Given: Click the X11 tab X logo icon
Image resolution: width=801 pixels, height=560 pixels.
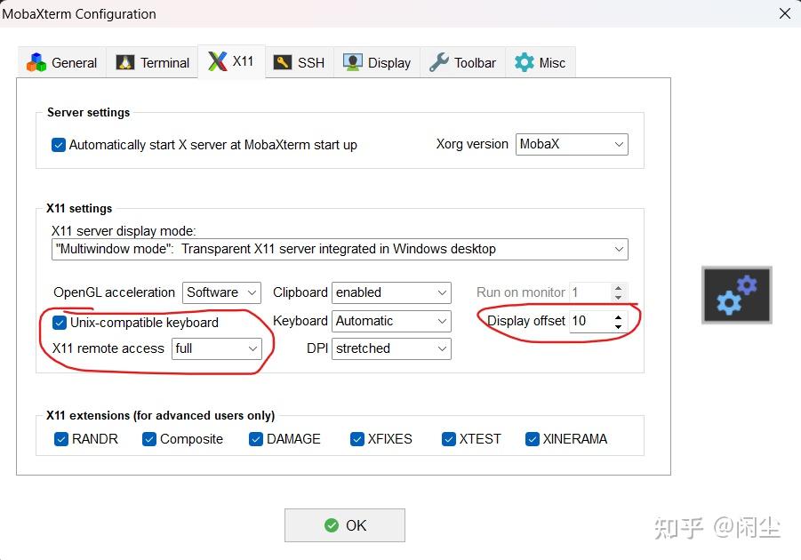Looking at the screenshot, I should point(217,61).
